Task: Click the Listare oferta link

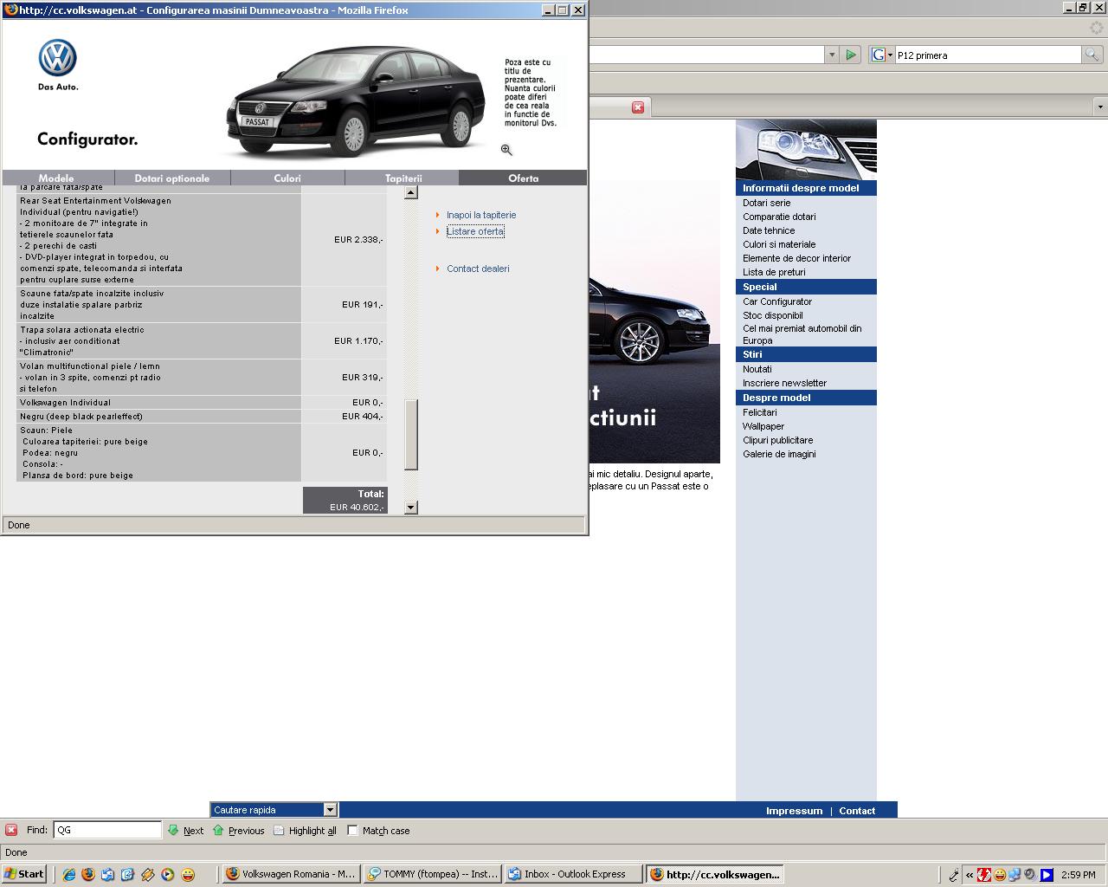Action: (475, 231)
